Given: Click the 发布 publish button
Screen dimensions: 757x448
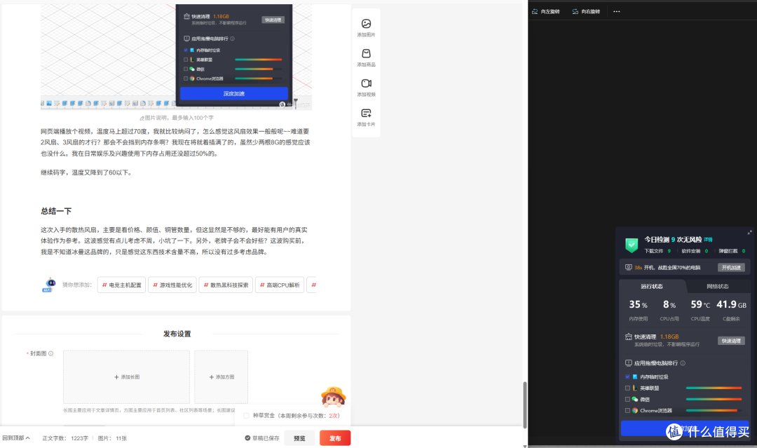Looking at the screenshot, I should point(335,438).
